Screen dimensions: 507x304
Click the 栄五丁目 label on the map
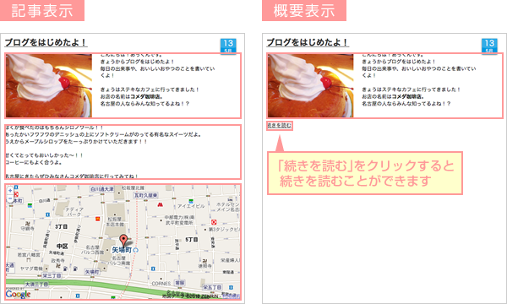pyautogui.click(x=212, y=287)
